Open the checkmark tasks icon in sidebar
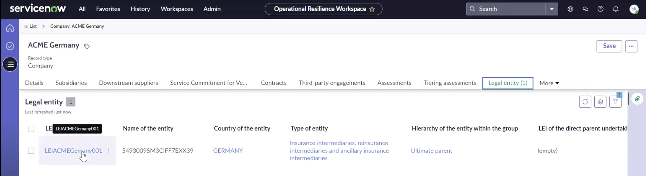The width and height of the screenshot is (646, 176). point(10,46)
